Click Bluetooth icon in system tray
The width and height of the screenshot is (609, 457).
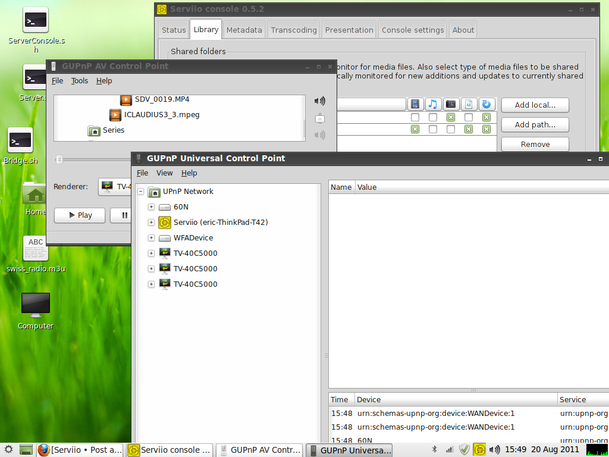[x=434, y=450]
